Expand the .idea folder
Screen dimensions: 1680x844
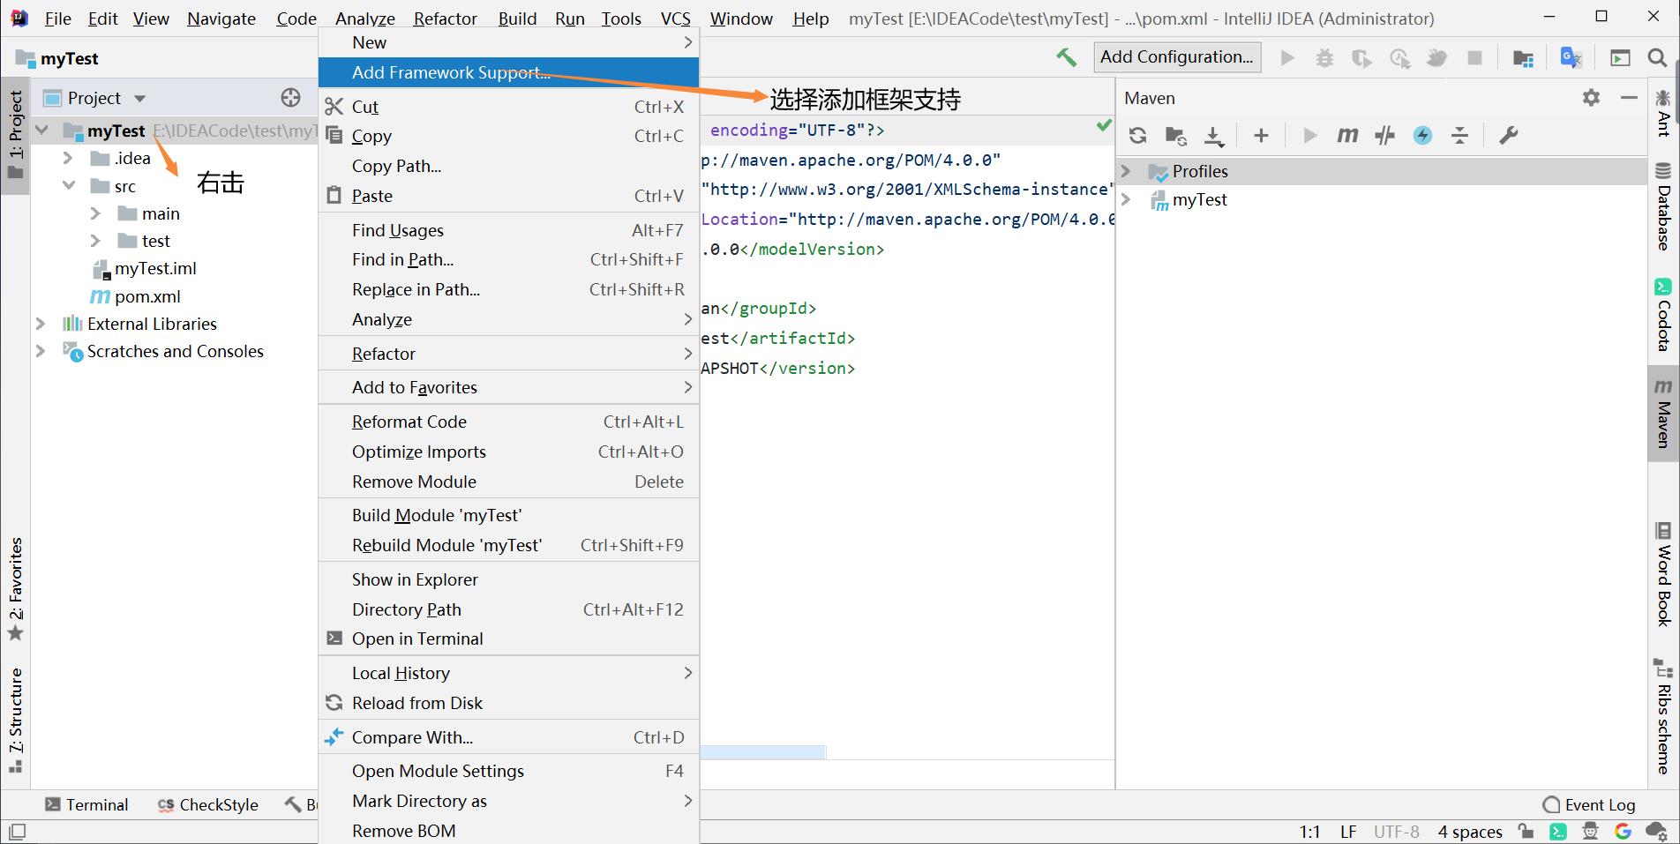point(68,158)
